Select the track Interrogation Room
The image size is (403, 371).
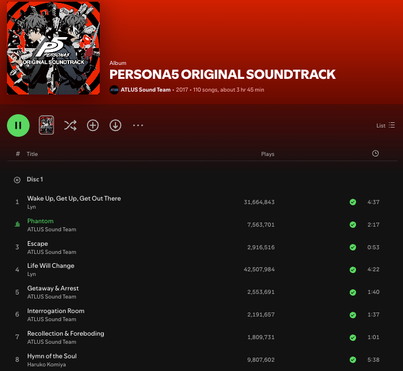point(56,311)
